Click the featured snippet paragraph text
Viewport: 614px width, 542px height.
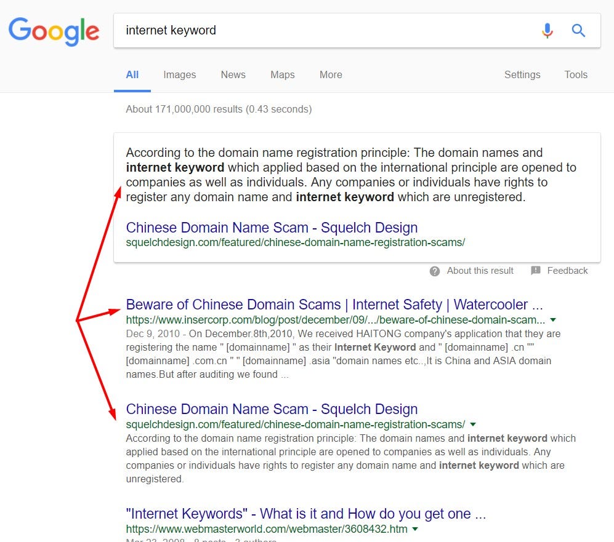pyautogui.click(x=351, y=175)
